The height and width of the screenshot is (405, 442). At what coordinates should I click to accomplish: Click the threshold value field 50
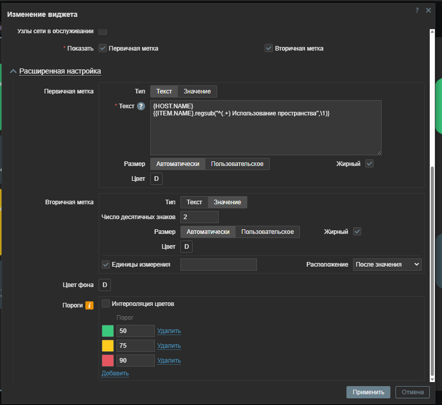click(x=135, y=331)
